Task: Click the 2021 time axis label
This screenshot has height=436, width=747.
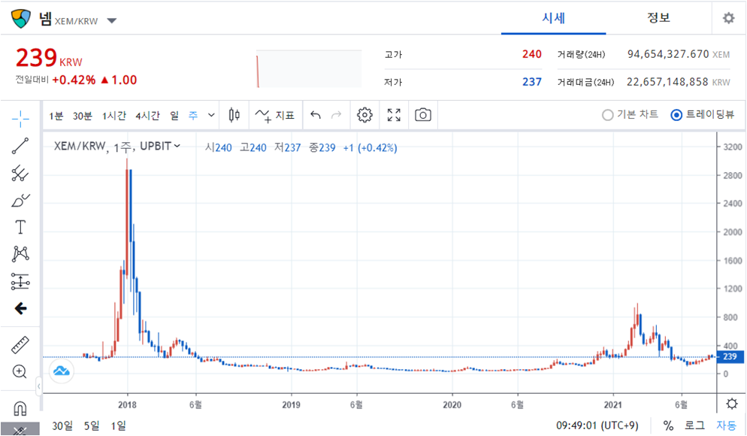Action: 613,404
